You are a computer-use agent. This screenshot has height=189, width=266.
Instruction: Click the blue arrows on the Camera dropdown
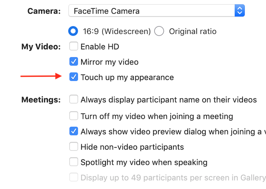tap(240, 11)
